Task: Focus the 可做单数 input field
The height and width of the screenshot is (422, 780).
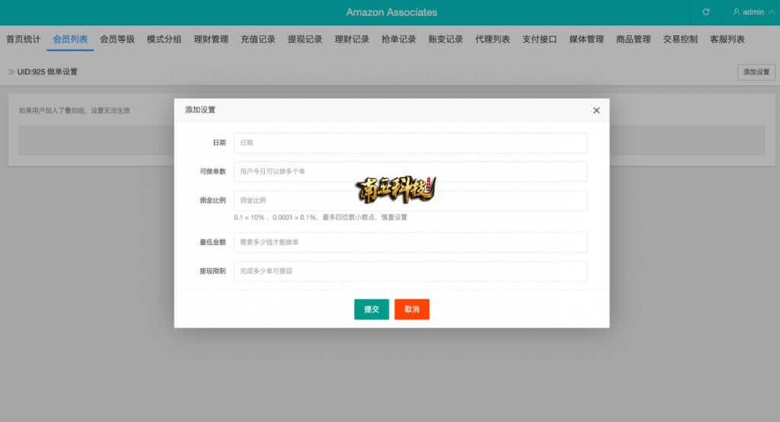Action: [411, 172]
